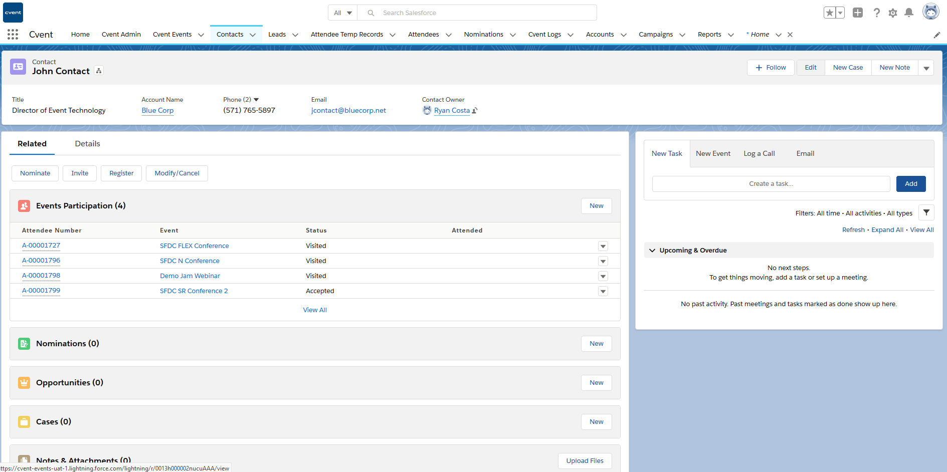Collapse the Upcoming & Overdue section
947x472 pixels.
(652, 250)
